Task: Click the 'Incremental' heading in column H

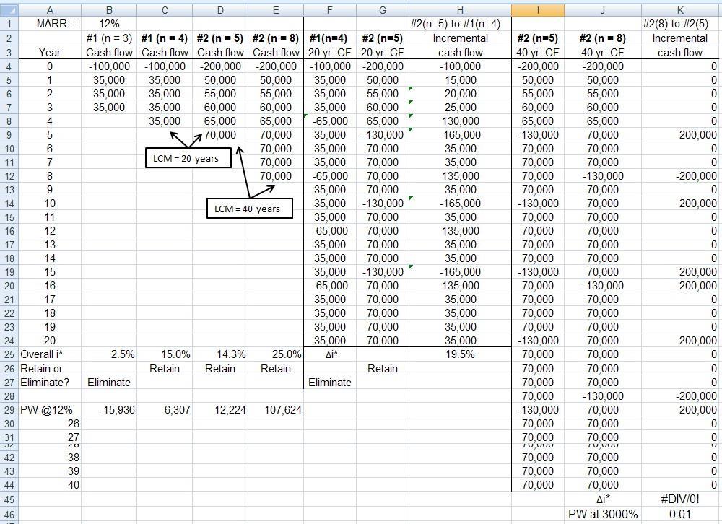Action: (x=460, y=38)
